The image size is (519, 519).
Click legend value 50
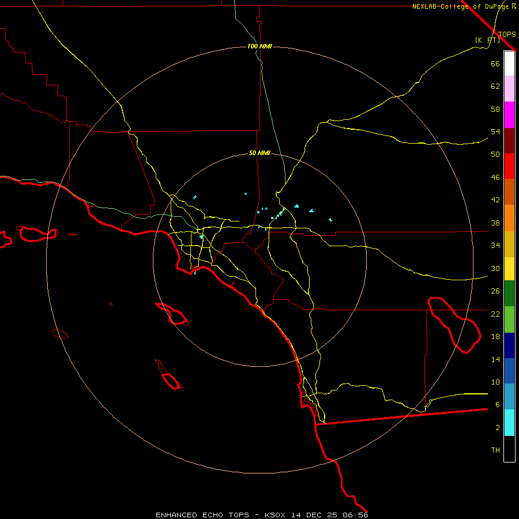tap(495, 155)
